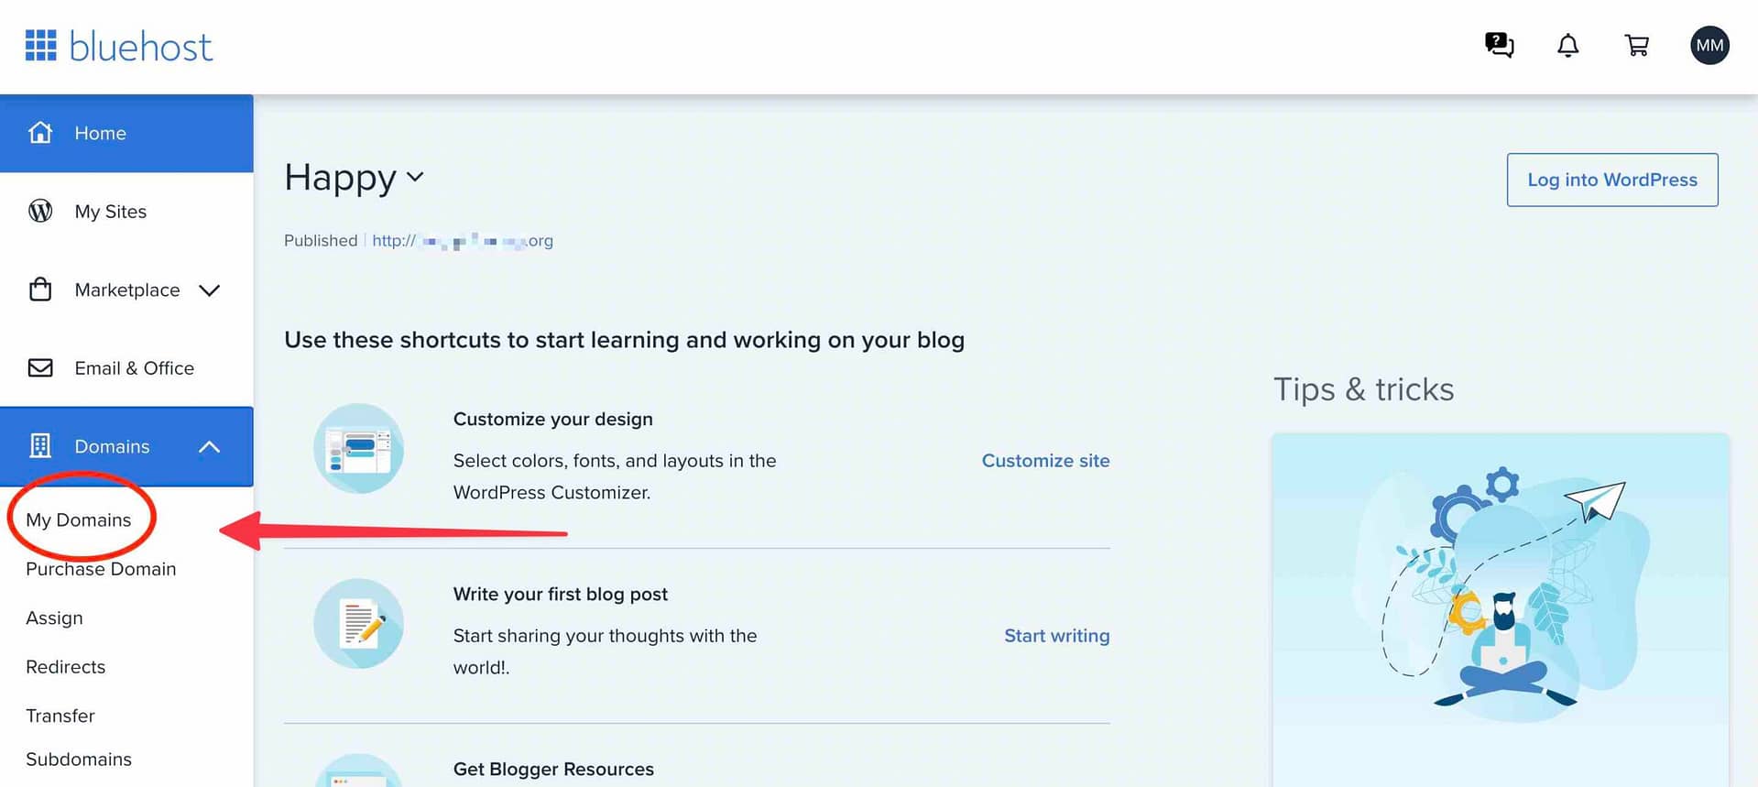
Task: Click the envelope icon for Email & Office
Action: (40, 367)
